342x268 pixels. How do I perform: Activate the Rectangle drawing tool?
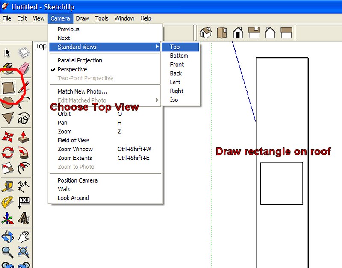[8, 87]
